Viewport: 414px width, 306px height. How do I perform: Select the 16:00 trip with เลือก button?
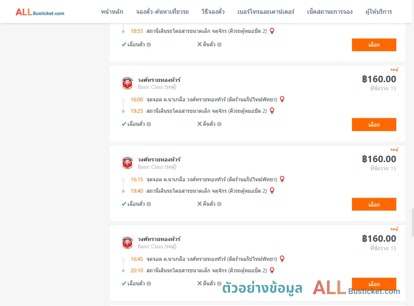tap(374, 124)
